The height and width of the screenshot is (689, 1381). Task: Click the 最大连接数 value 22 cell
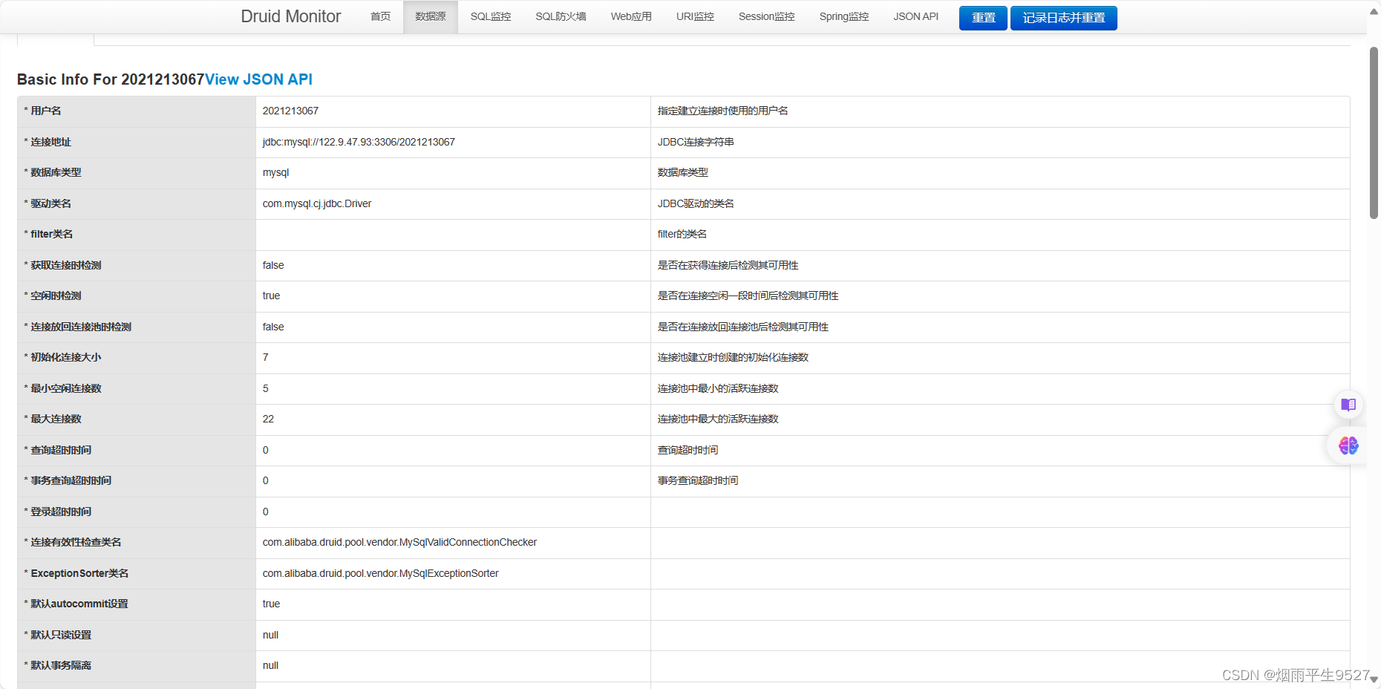pos(268,419)
